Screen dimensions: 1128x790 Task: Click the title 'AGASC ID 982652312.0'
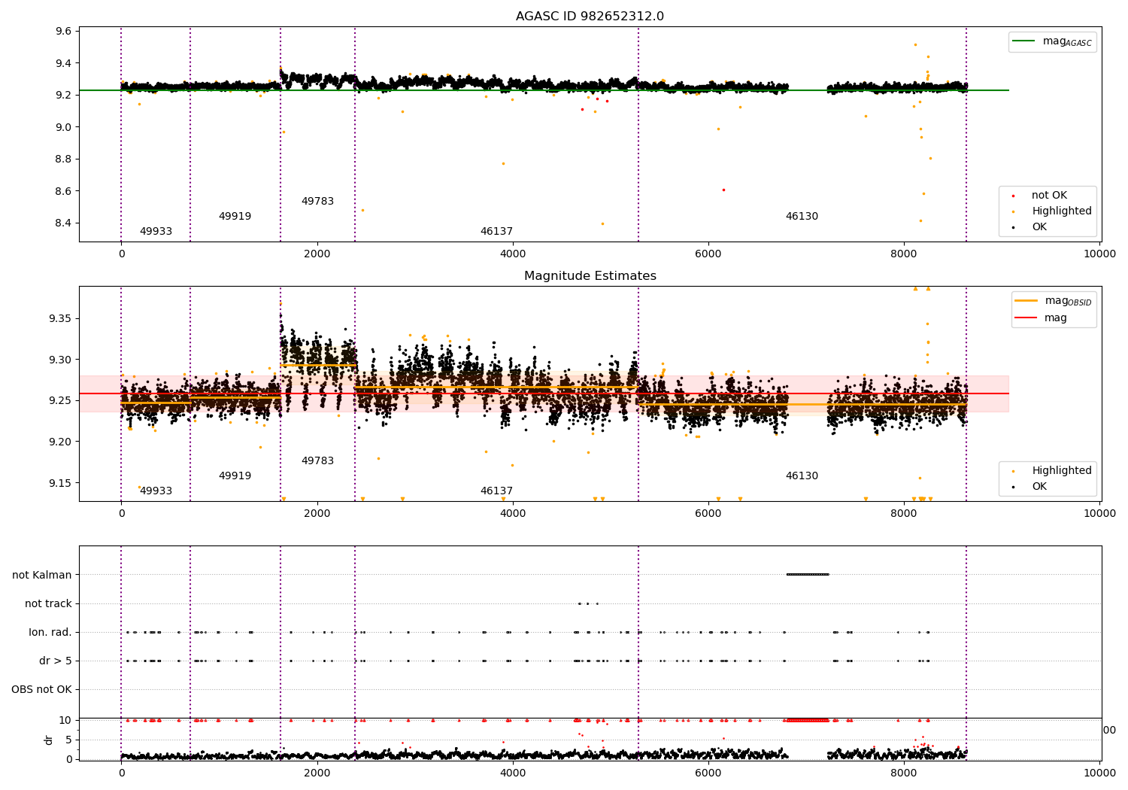(x=590, y=17)
